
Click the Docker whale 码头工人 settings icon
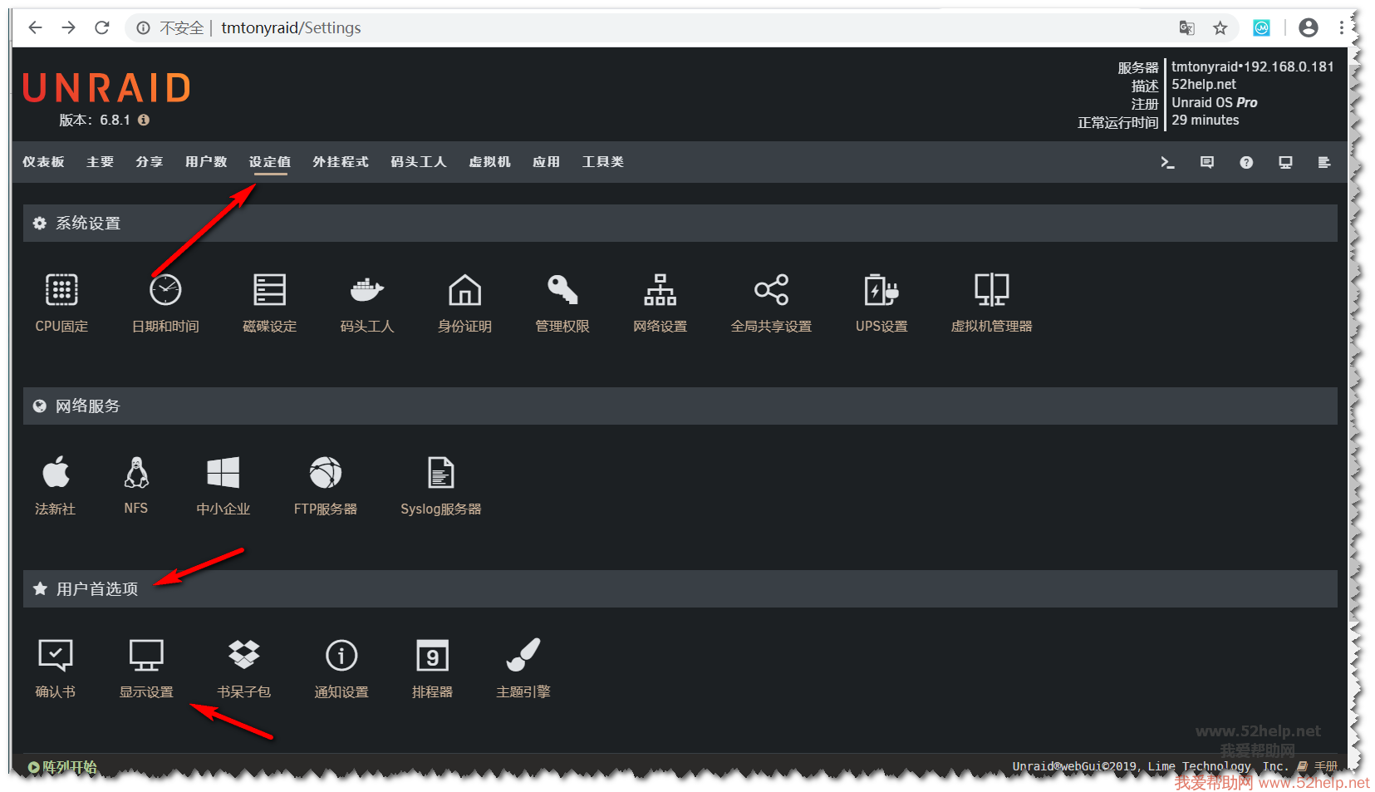point(366,290)
